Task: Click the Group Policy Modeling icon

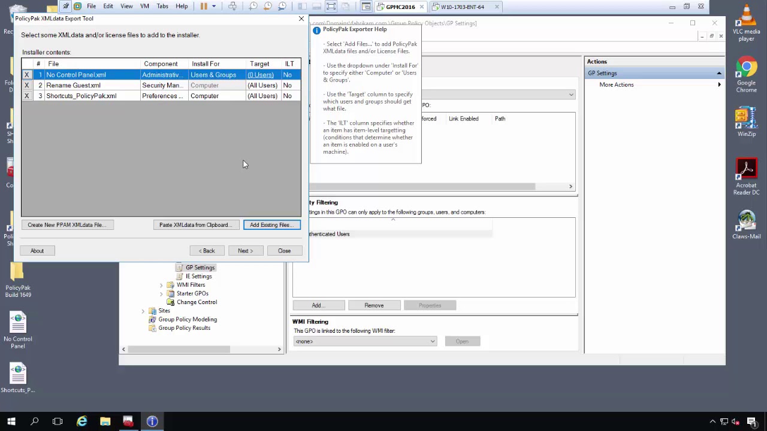Action: (x=152, y=320)
